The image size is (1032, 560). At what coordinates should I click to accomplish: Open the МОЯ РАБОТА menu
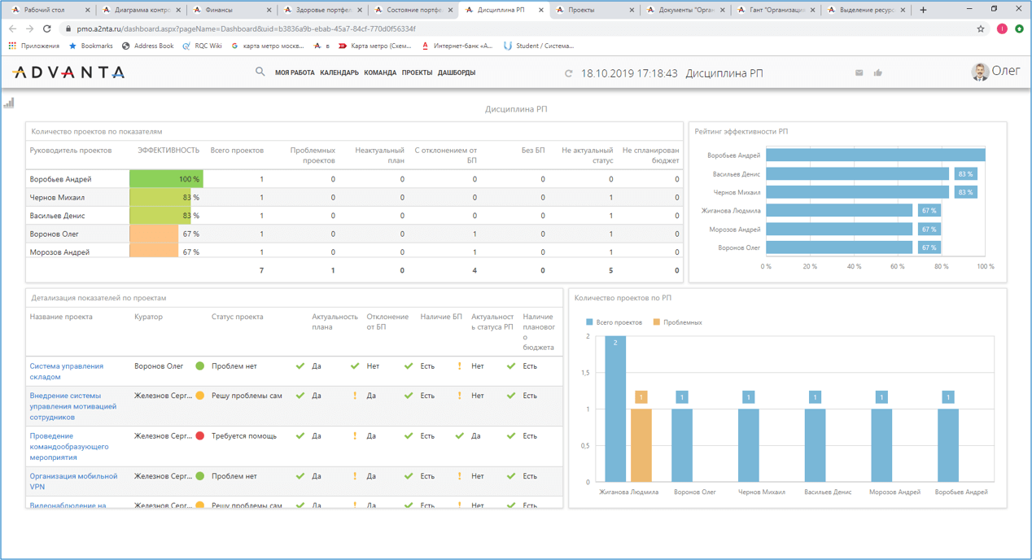tap(295, 72)
